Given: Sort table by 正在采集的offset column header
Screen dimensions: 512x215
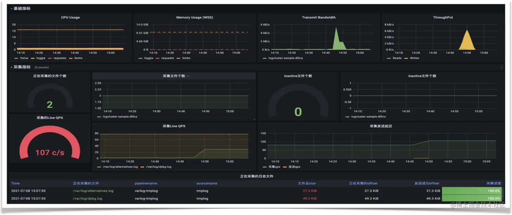Looking at the screenshot, I should (x=363, y=183).
